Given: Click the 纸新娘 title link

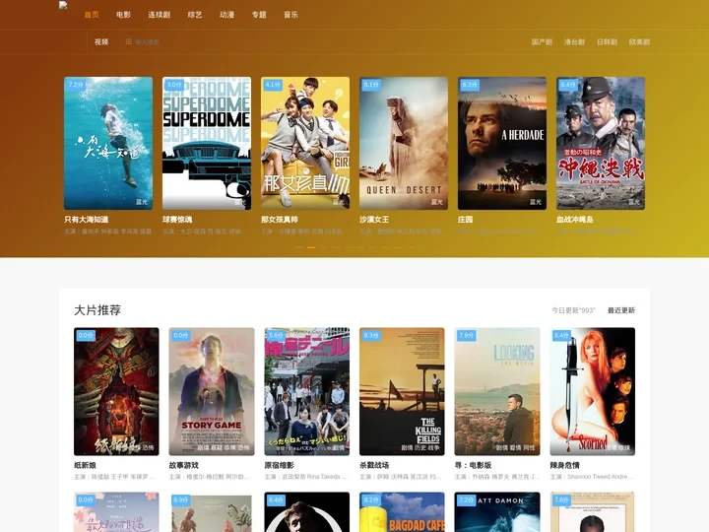Looking at the screenshot, I should coord(85,465).
